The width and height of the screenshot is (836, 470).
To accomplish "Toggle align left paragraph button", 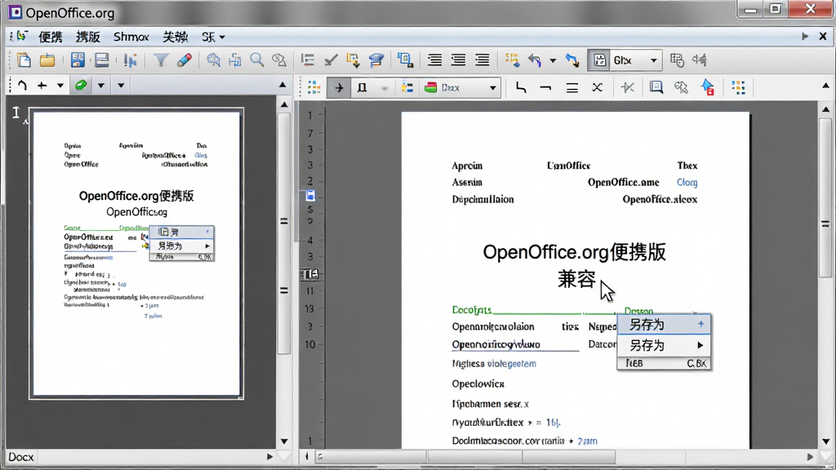I will pyautogui.click(x=434, y=60).
